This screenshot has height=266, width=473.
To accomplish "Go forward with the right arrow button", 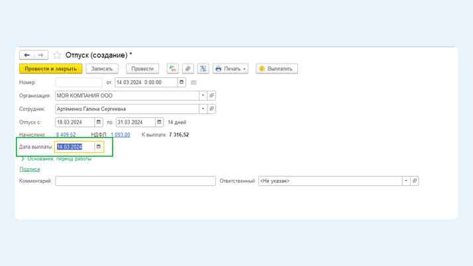I will (40, 55).
